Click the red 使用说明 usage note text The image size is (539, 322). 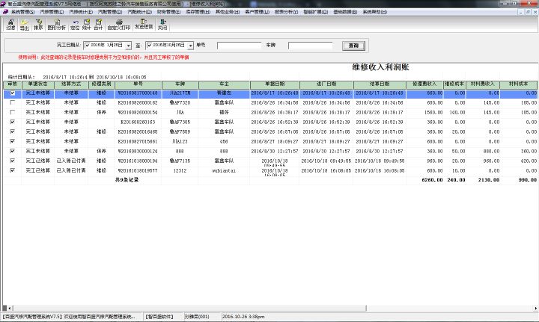coord(103,58)
